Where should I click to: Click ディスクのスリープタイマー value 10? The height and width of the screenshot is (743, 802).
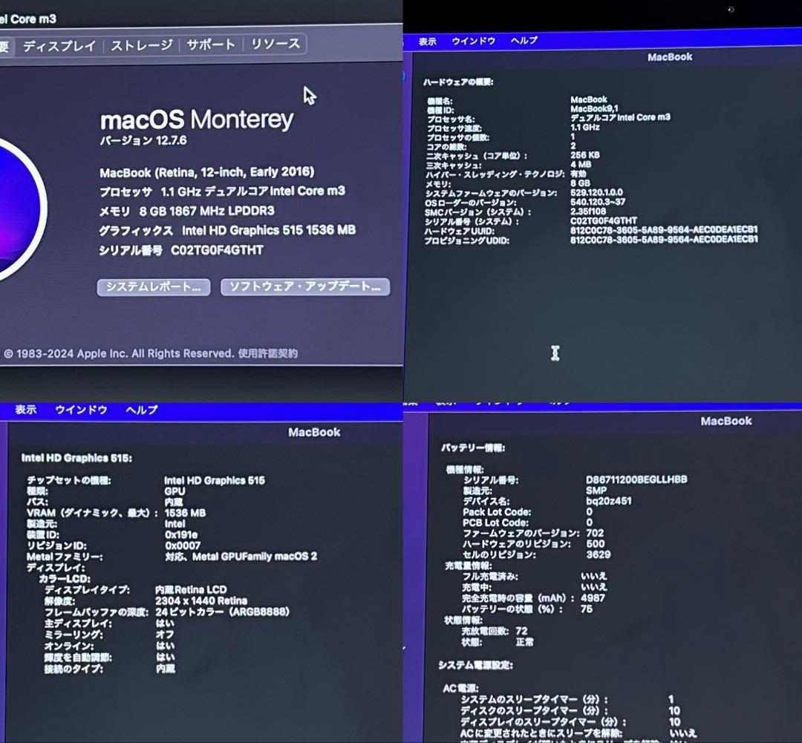coord(674,711)
